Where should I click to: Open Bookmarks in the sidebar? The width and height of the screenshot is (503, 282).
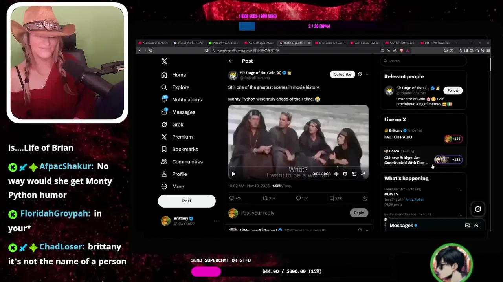(180, 149)
